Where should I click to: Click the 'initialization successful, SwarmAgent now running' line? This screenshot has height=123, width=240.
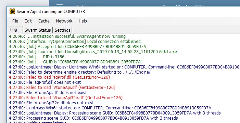pyautogui.click(x=67, y=36)
